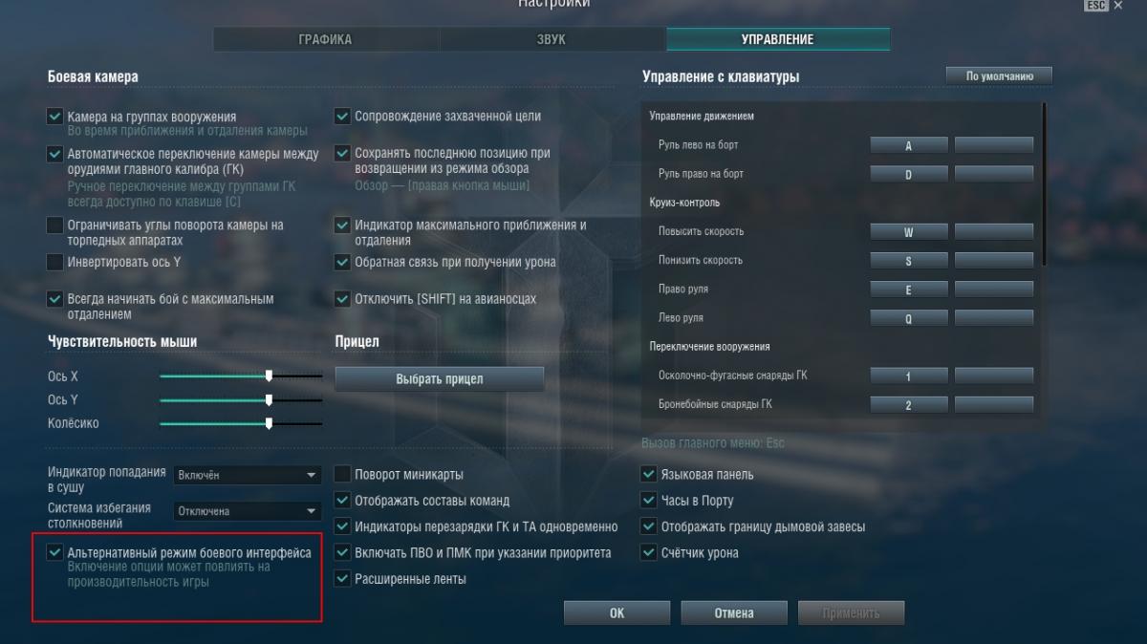1147x644 pixels.
Task: Click the Отмена button
Action: [734, 613]
